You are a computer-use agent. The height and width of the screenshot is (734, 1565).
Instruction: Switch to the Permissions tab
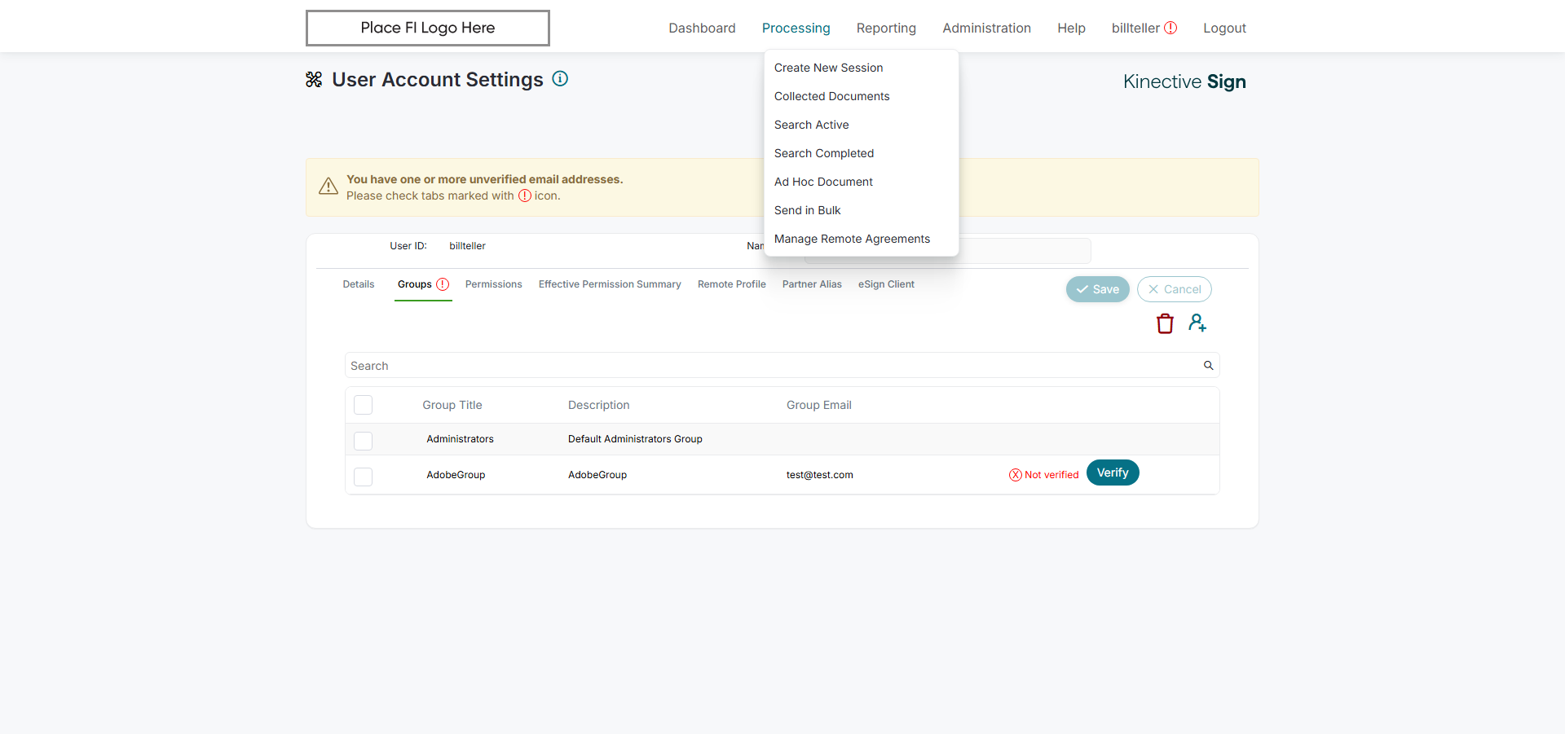click(493, 284)
